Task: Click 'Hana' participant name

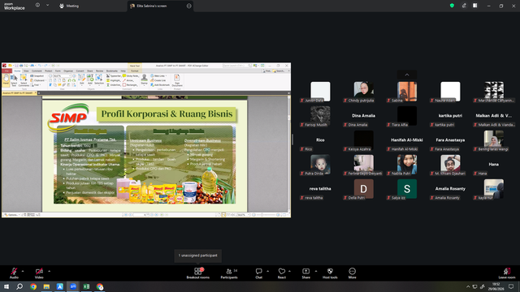Action: coord(494,164)
